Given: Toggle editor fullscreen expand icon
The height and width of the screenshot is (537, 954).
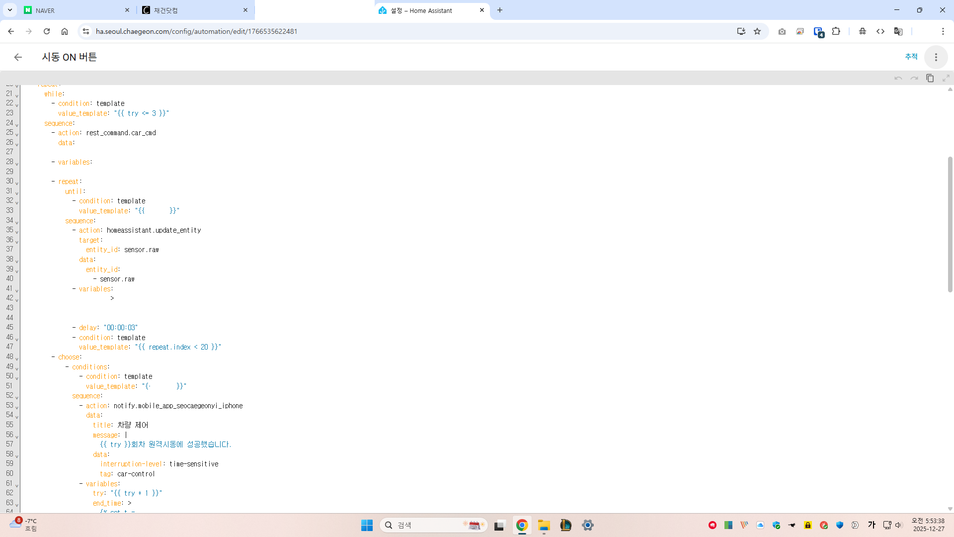Looking at the screenshot, I should [x=946, y=78].
